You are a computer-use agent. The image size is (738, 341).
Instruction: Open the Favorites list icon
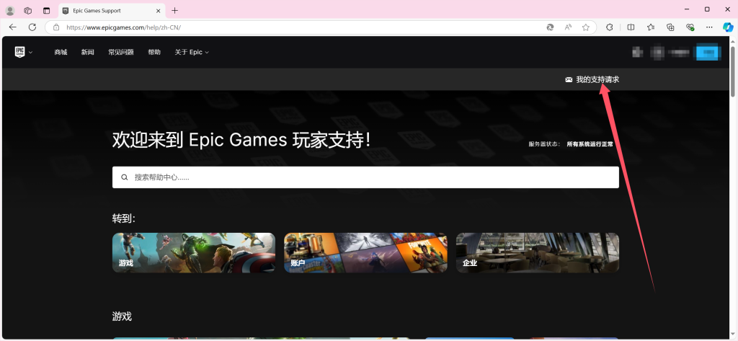click(x=651, y=27)
